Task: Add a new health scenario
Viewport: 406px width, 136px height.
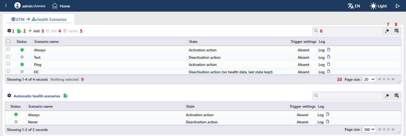Action: 34,31
